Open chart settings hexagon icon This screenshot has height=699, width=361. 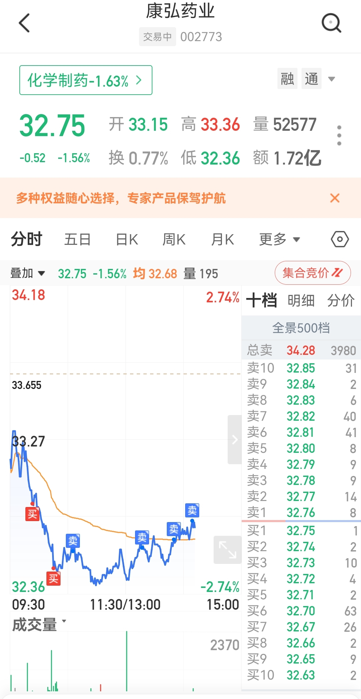point(340,239)
